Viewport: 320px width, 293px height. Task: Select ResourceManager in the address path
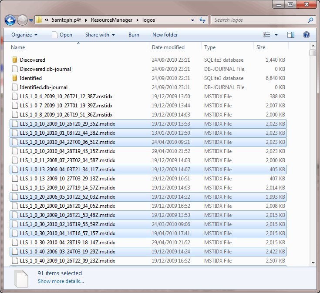(x=111, y=20)
